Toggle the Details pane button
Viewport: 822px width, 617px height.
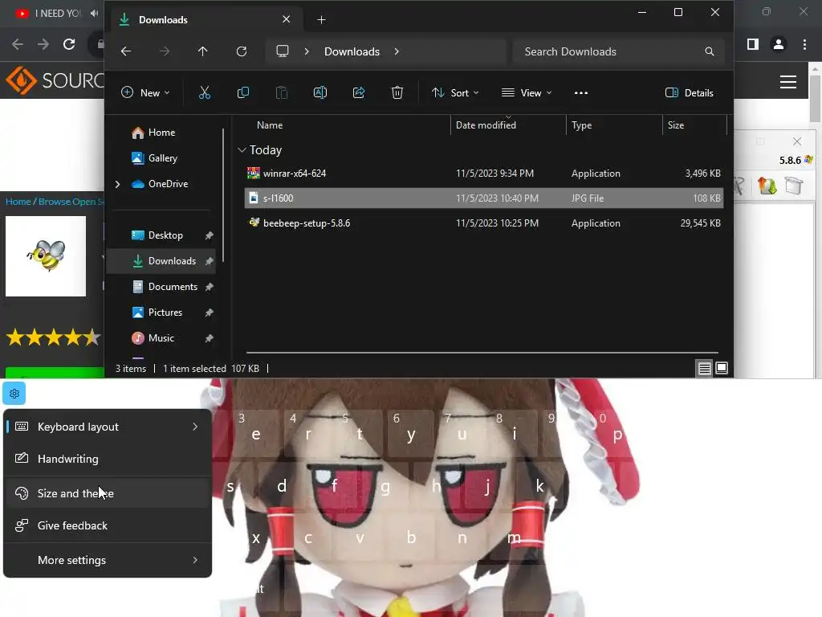(x=690, y=93)
